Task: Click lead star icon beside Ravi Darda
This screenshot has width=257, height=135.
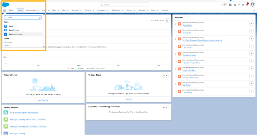Action: 179,31
